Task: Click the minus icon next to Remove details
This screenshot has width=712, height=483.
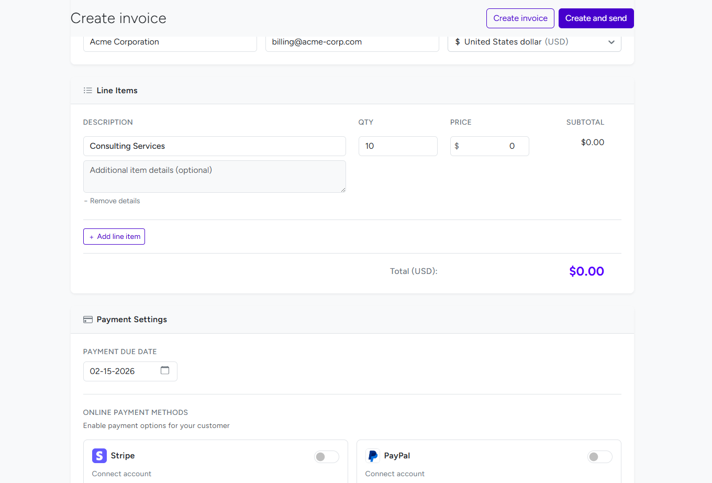Action: pyautogui.click(x=85, y=201)
